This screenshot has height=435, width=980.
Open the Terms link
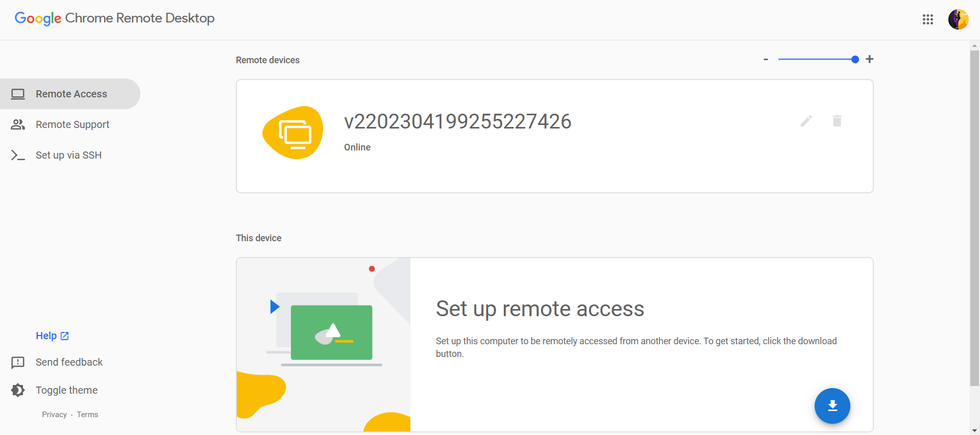coord(87,415)
